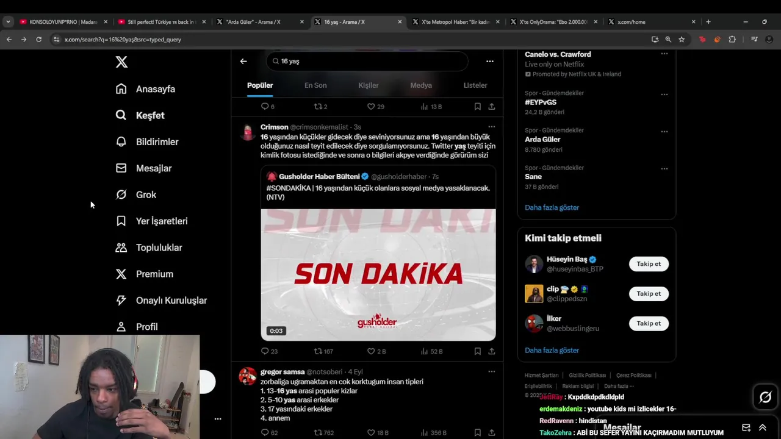Image resolution: width=781 pixels, height=439 pixels.
Task: Reload the page
Action: 38,39
